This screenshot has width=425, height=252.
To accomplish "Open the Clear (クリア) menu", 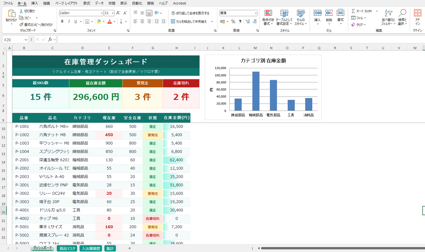I will (x=358, y=24).
